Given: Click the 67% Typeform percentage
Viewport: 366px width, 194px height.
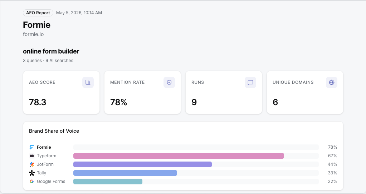Looking at the screenshot, I should pos(333,156).
